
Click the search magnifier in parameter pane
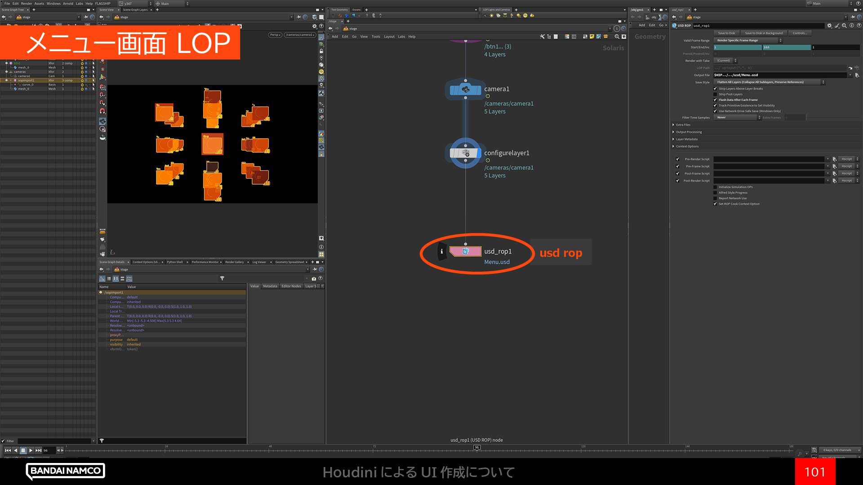pyautogui.click(x=844, y=26)
